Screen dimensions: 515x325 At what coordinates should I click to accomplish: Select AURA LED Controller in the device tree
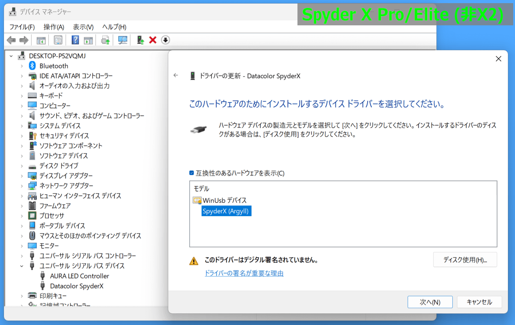click(x=79, y=276)
